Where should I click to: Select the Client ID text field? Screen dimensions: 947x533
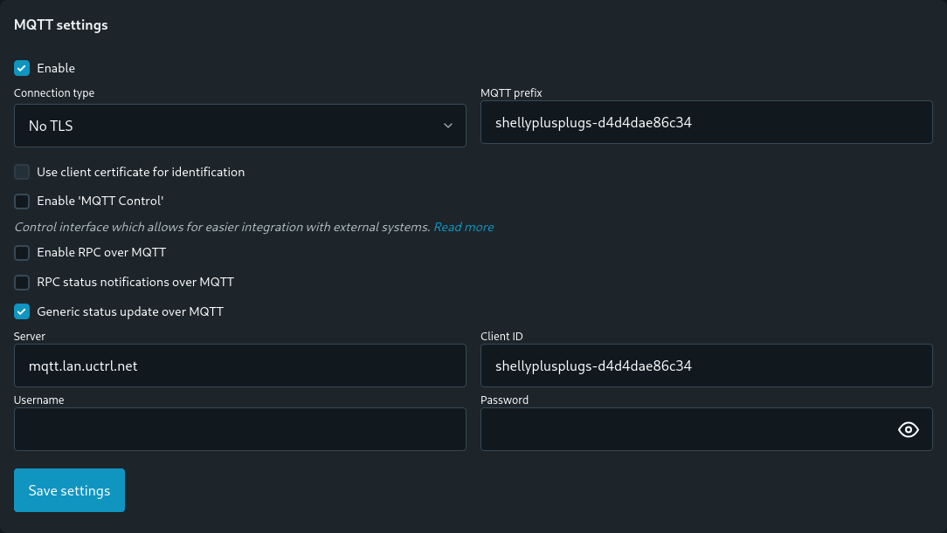[x=706, y=366]
